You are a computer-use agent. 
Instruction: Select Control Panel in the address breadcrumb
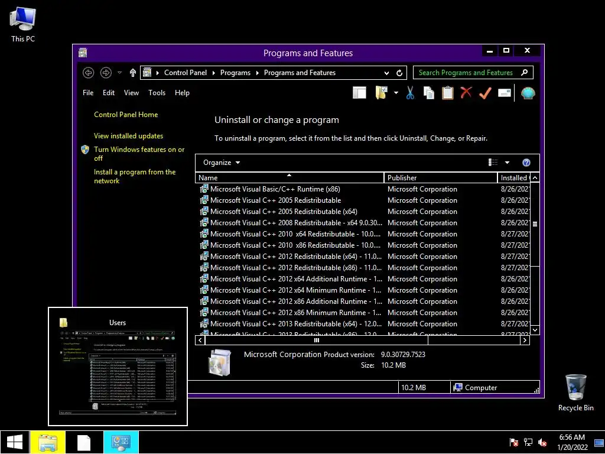[x=186, y=73]
